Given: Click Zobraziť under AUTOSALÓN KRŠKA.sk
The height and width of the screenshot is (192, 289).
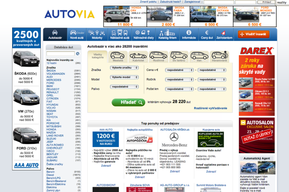Looking at the screenshot, I should (175, 171).
